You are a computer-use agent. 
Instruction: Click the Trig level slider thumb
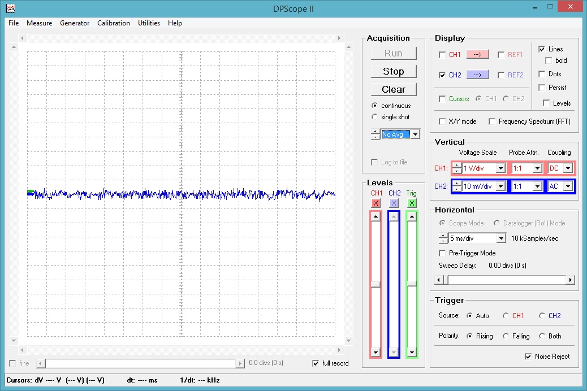click(412, 284)
